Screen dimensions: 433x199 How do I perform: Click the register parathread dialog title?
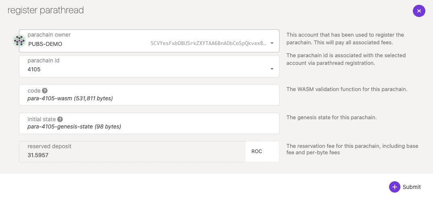(x=46, y=10)
